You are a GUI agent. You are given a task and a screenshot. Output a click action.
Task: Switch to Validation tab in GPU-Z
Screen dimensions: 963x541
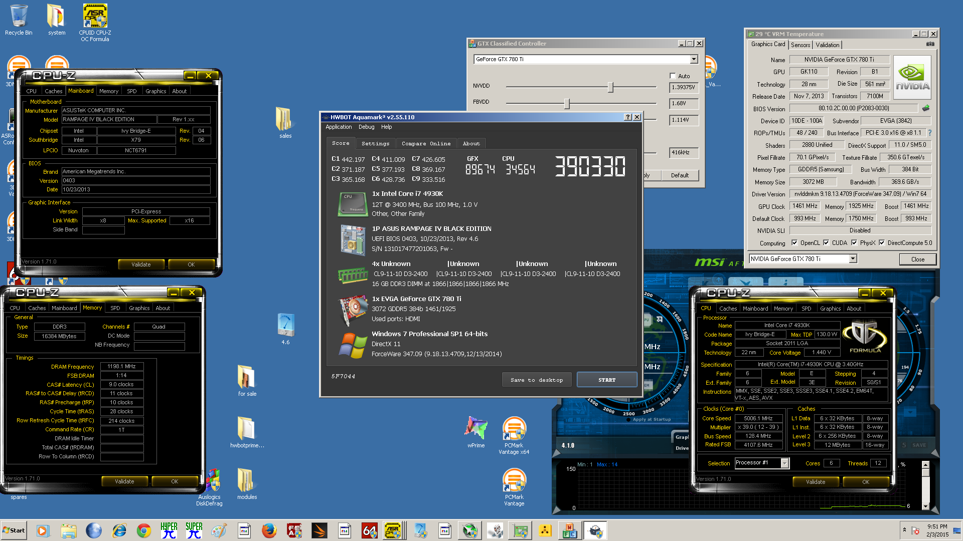click(x=827, y=45)
